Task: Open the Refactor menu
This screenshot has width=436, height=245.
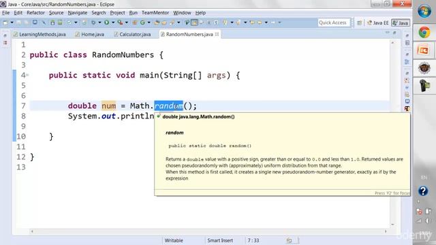Action: point(35,13)
